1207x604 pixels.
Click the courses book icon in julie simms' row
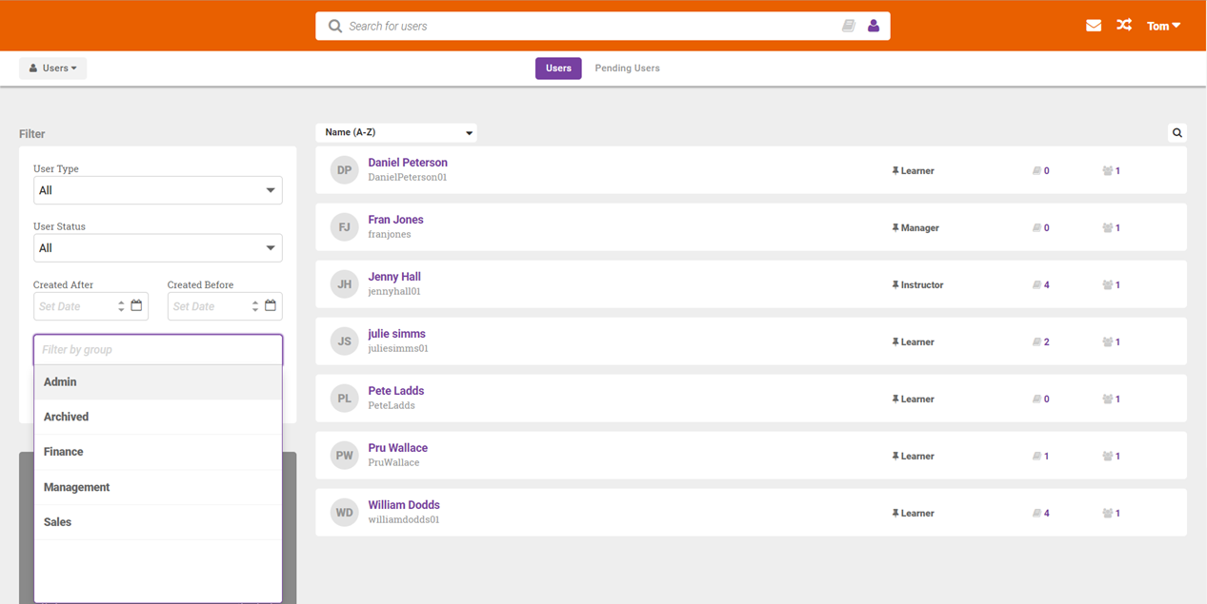coord(1037,342)
